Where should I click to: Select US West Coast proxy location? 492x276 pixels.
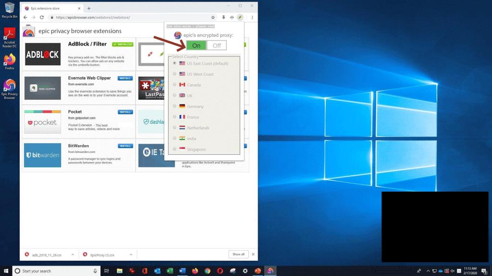click(x=174, y=74)
